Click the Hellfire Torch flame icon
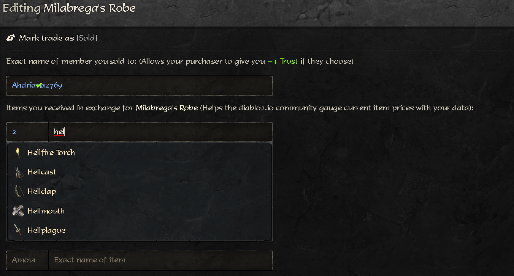 18,153
